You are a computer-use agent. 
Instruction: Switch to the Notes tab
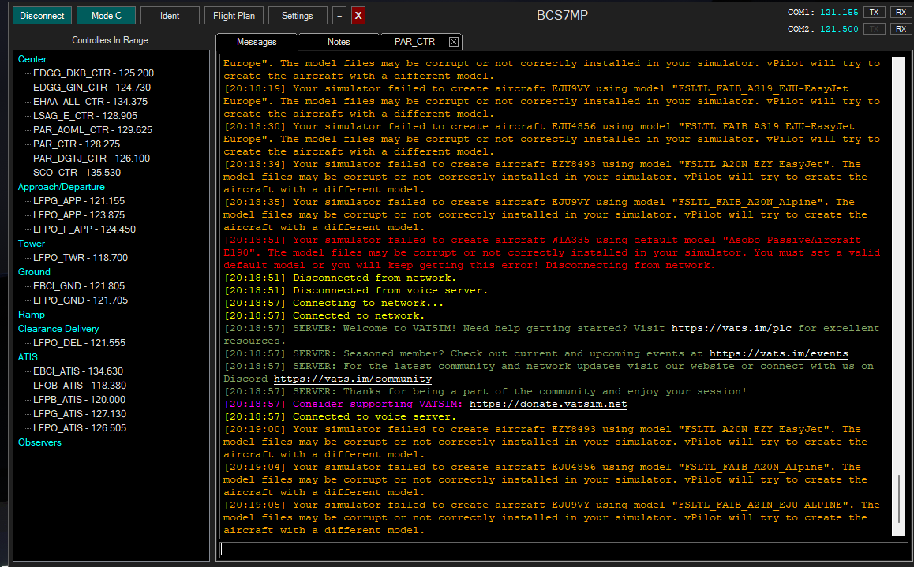click(339, 42)
